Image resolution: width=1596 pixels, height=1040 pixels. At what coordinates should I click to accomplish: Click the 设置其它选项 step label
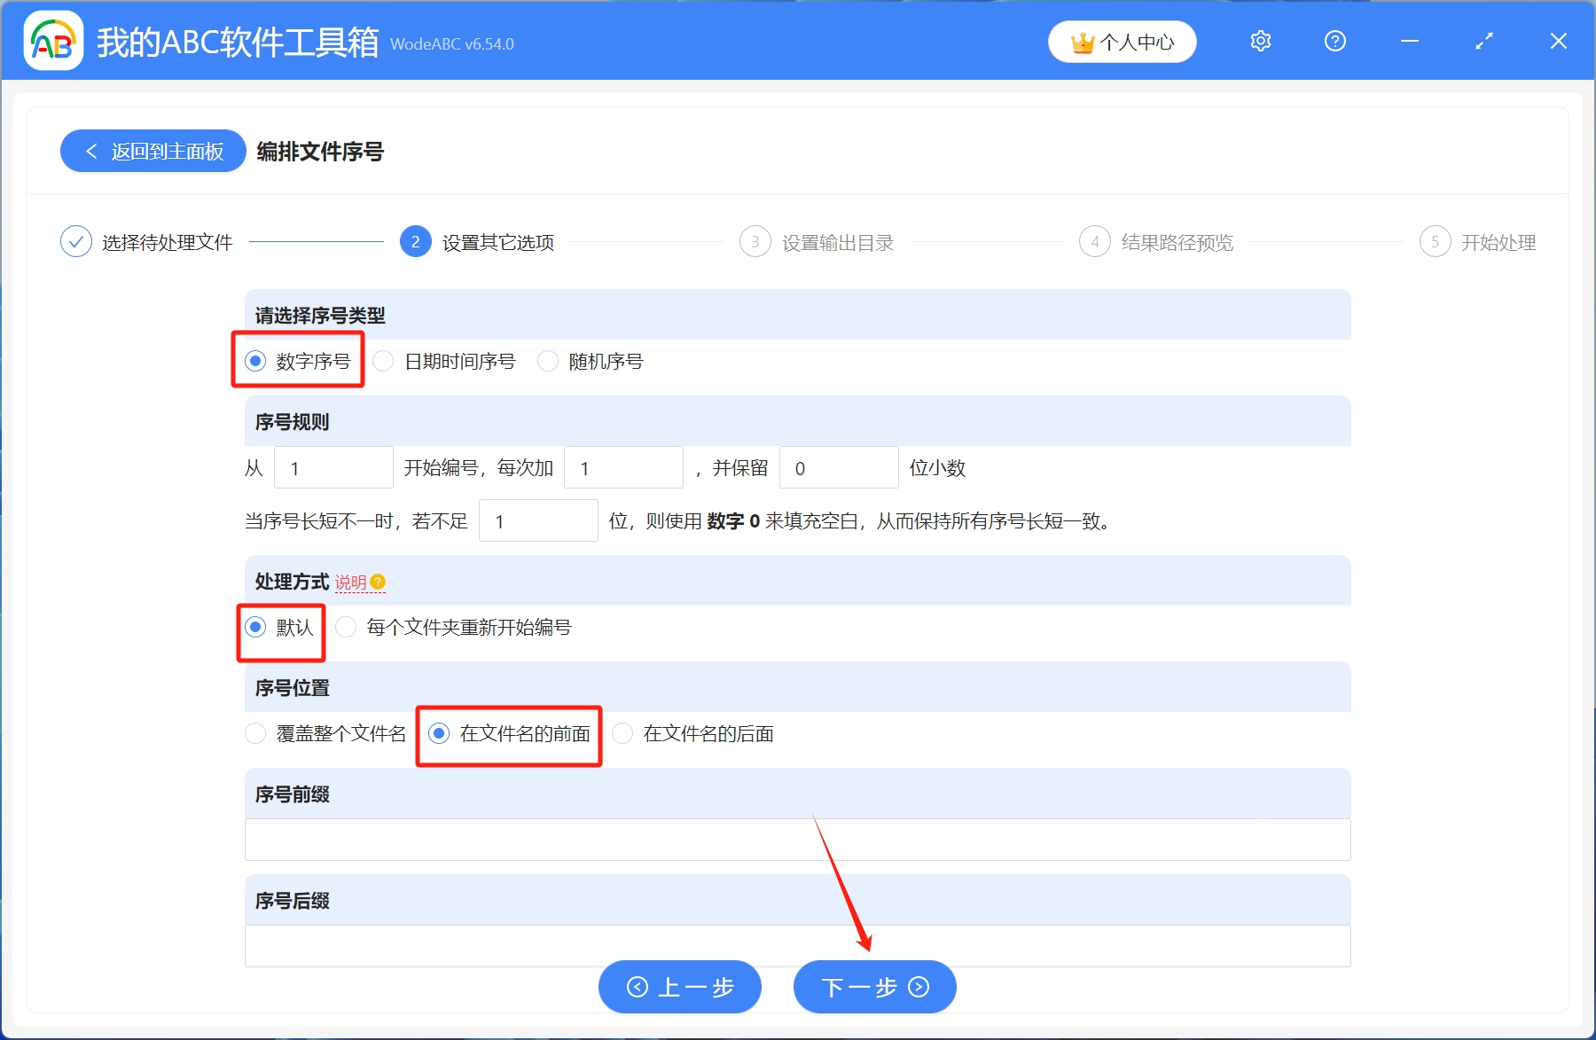497,242
